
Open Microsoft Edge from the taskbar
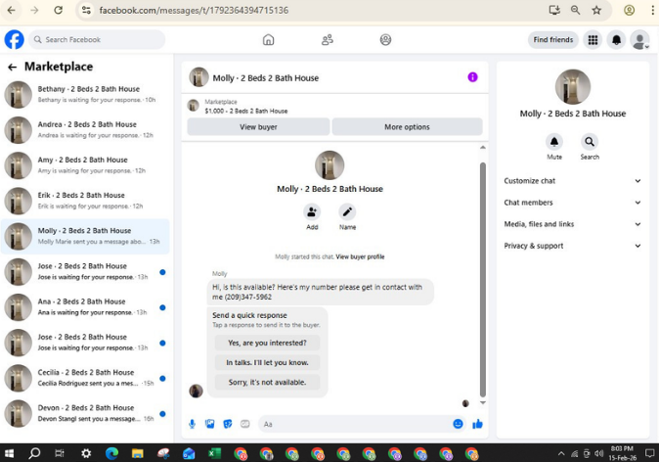111,453
